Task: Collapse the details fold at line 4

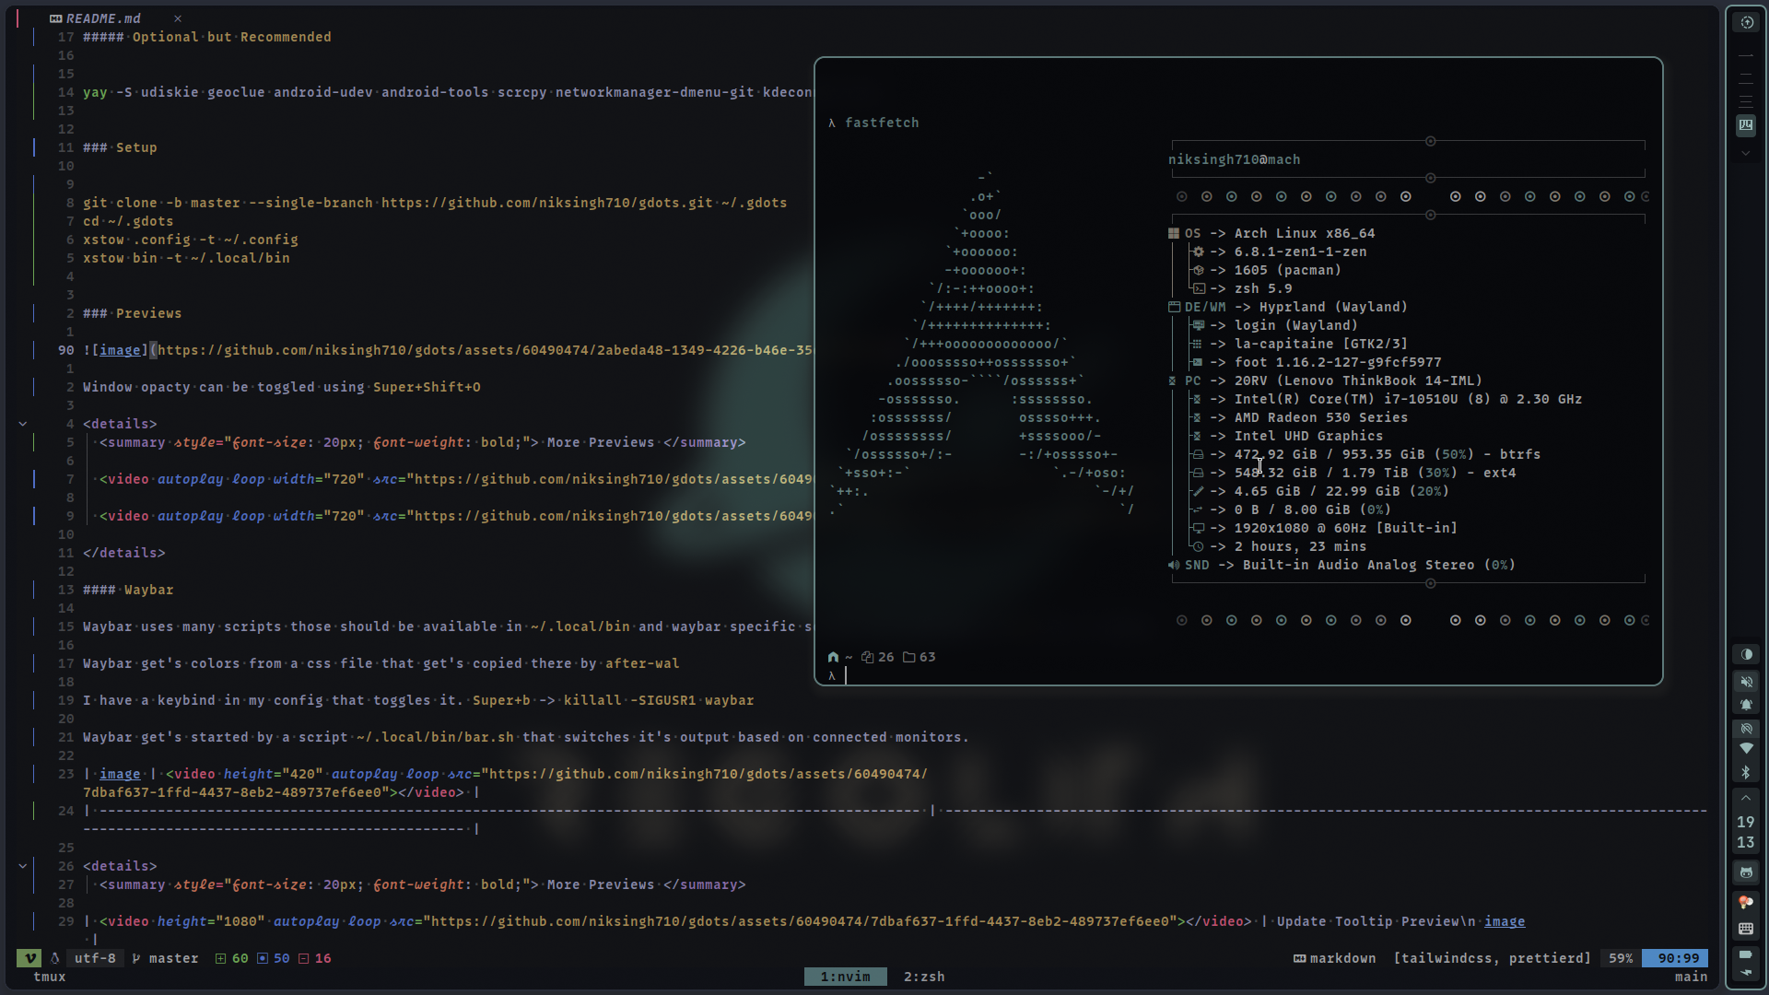Action: 23,424
